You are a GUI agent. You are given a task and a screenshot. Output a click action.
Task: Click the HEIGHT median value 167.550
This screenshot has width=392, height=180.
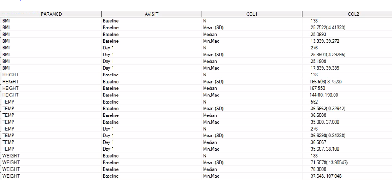tap(318, 89)
